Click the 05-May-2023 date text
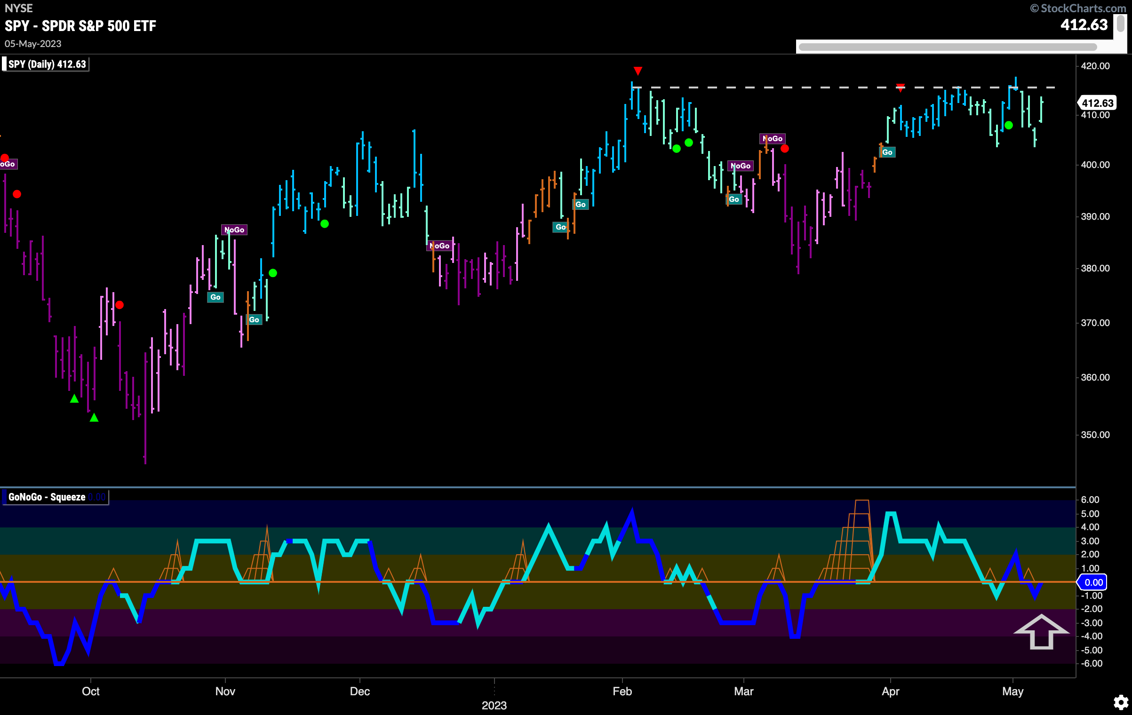The width and height of the screenshot is (1132, 715). pyautogui.click(x=33, y=44)
